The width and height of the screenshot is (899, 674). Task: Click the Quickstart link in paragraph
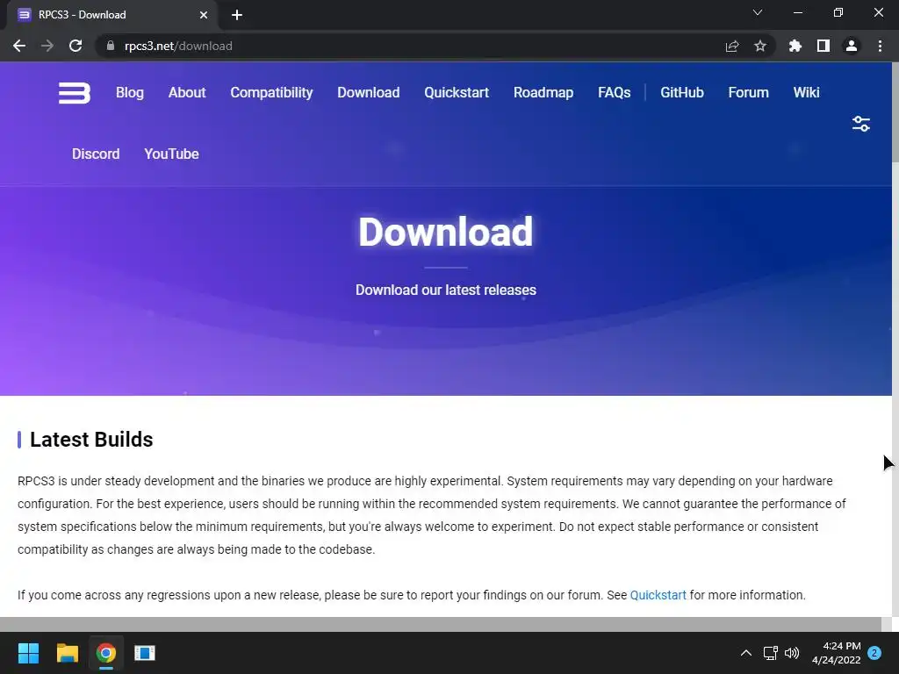coord(658,595)
